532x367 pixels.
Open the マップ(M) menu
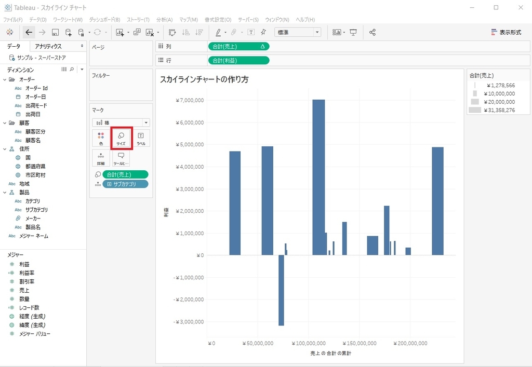[x=188, y=20]
